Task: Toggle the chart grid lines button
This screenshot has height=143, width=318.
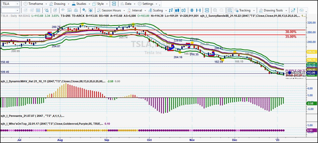Action: coord(230,10)
